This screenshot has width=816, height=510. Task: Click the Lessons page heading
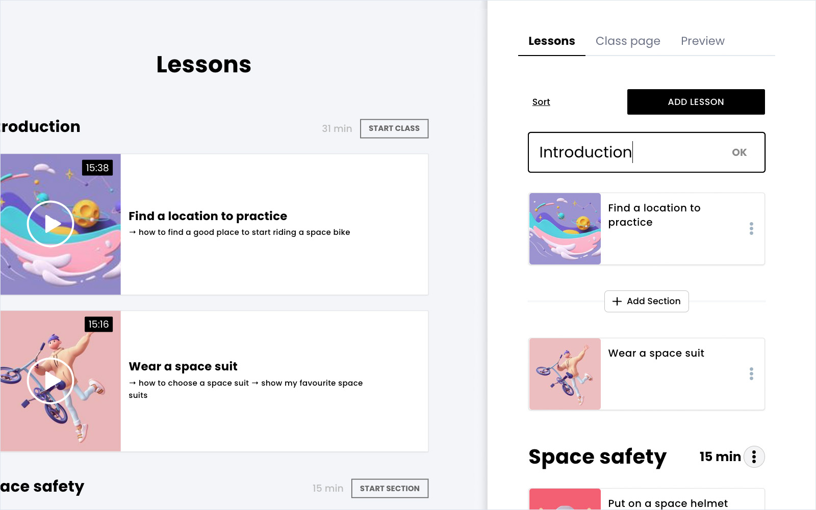click(x=203, y=65)
